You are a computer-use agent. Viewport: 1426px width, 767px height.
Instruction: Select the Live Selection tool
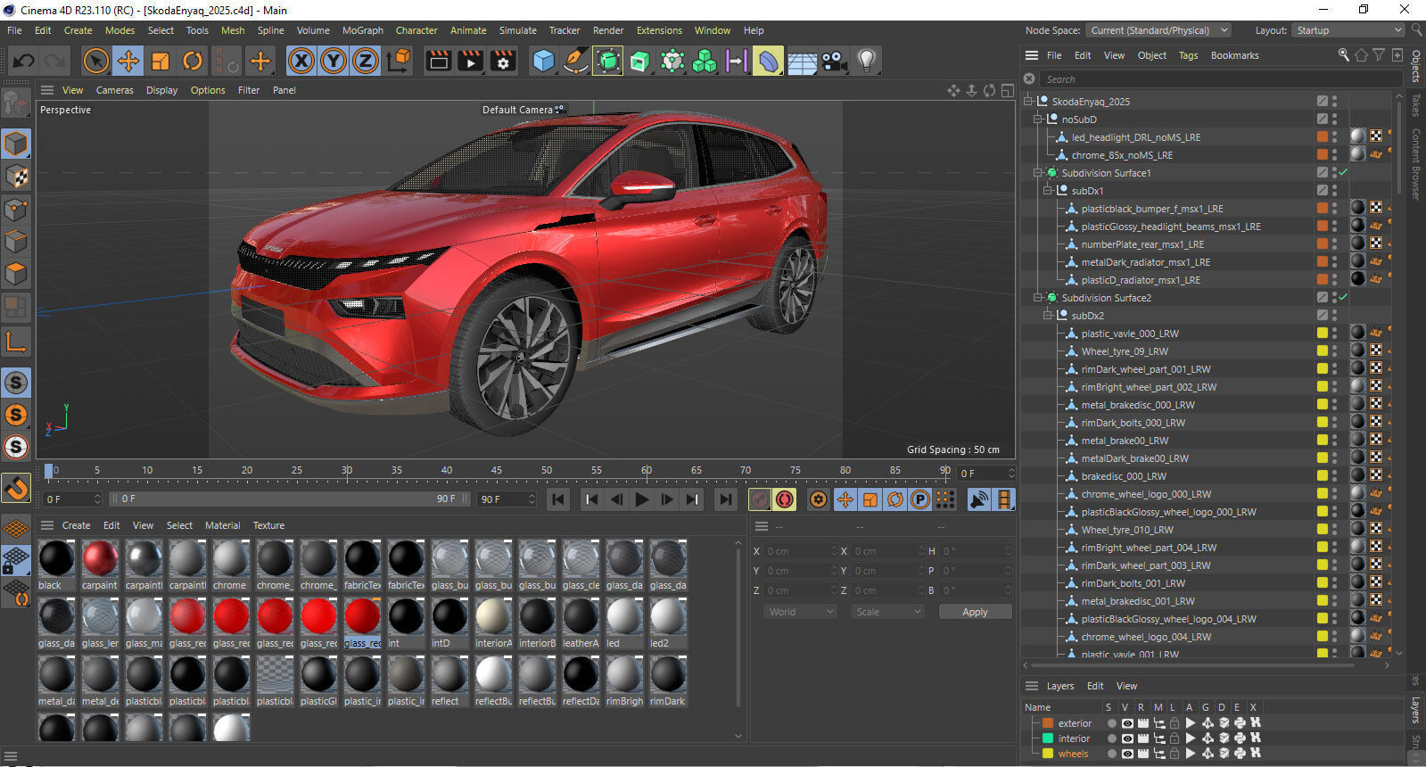[95, 61]
